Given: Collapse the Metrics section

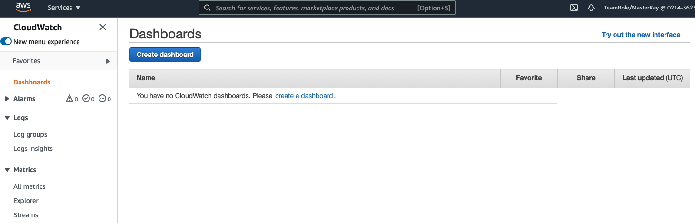Looking at the screenshot, I should click(x=7, y=170).
